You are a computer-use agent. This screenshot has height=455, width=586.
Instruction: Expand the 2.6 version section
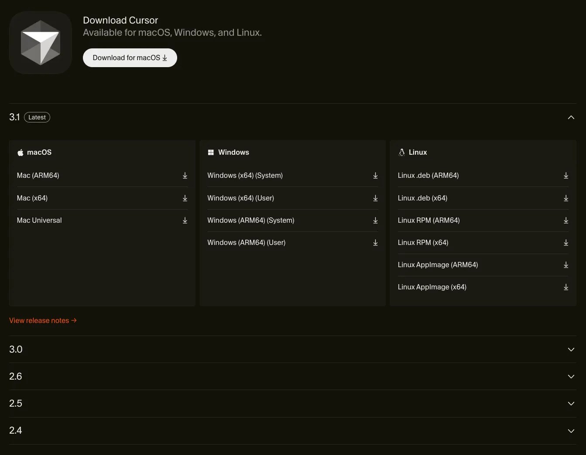tap(571, 377)
